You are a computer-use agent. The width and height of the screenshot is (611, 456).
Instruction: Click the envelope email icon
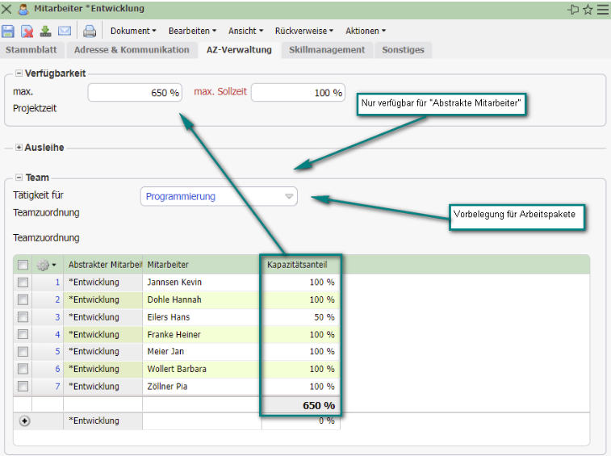point(64,31)
